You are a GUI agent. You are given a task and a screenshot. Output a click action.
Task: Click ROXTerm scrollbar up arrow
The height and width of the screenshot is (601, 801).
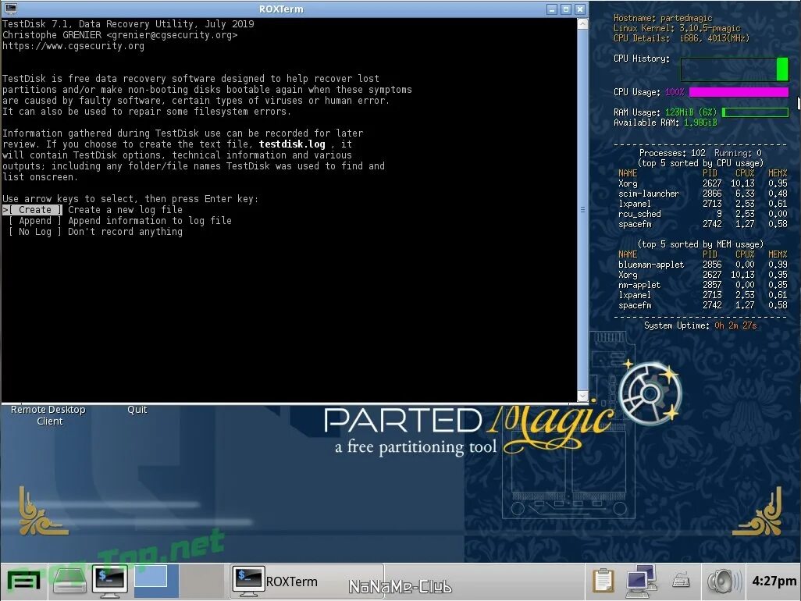tap(582, 23)
